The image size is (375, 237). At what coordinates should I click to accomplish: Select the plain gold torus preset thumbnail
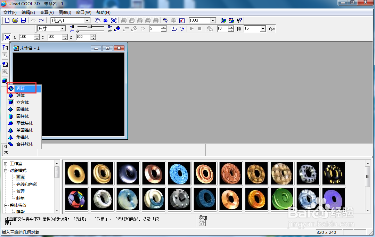click(x=76, y=174)
